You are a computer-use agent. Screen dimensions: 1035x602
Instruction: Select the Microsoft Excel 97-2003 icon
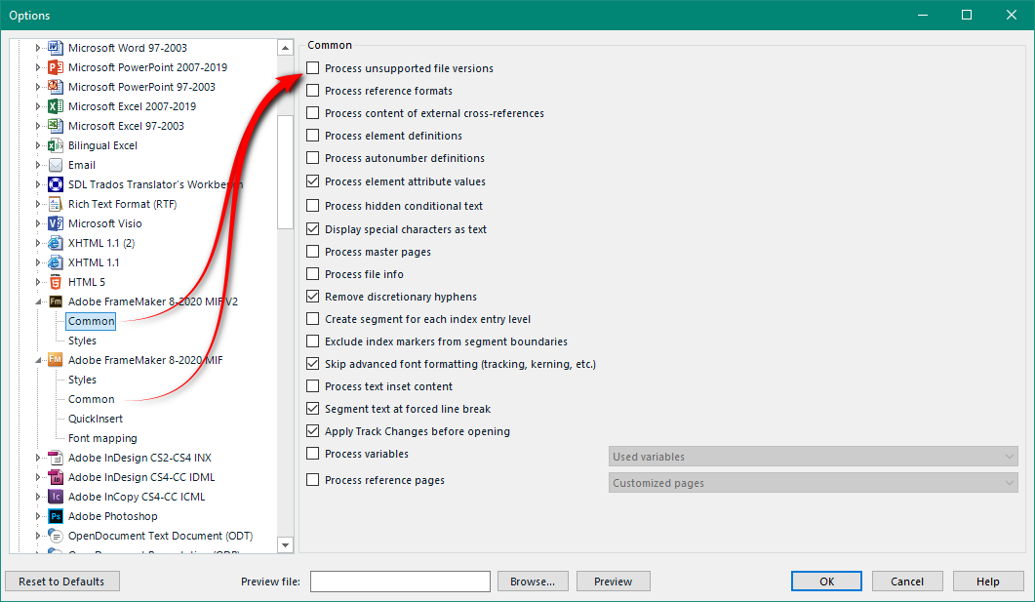(x=57, y=126)
